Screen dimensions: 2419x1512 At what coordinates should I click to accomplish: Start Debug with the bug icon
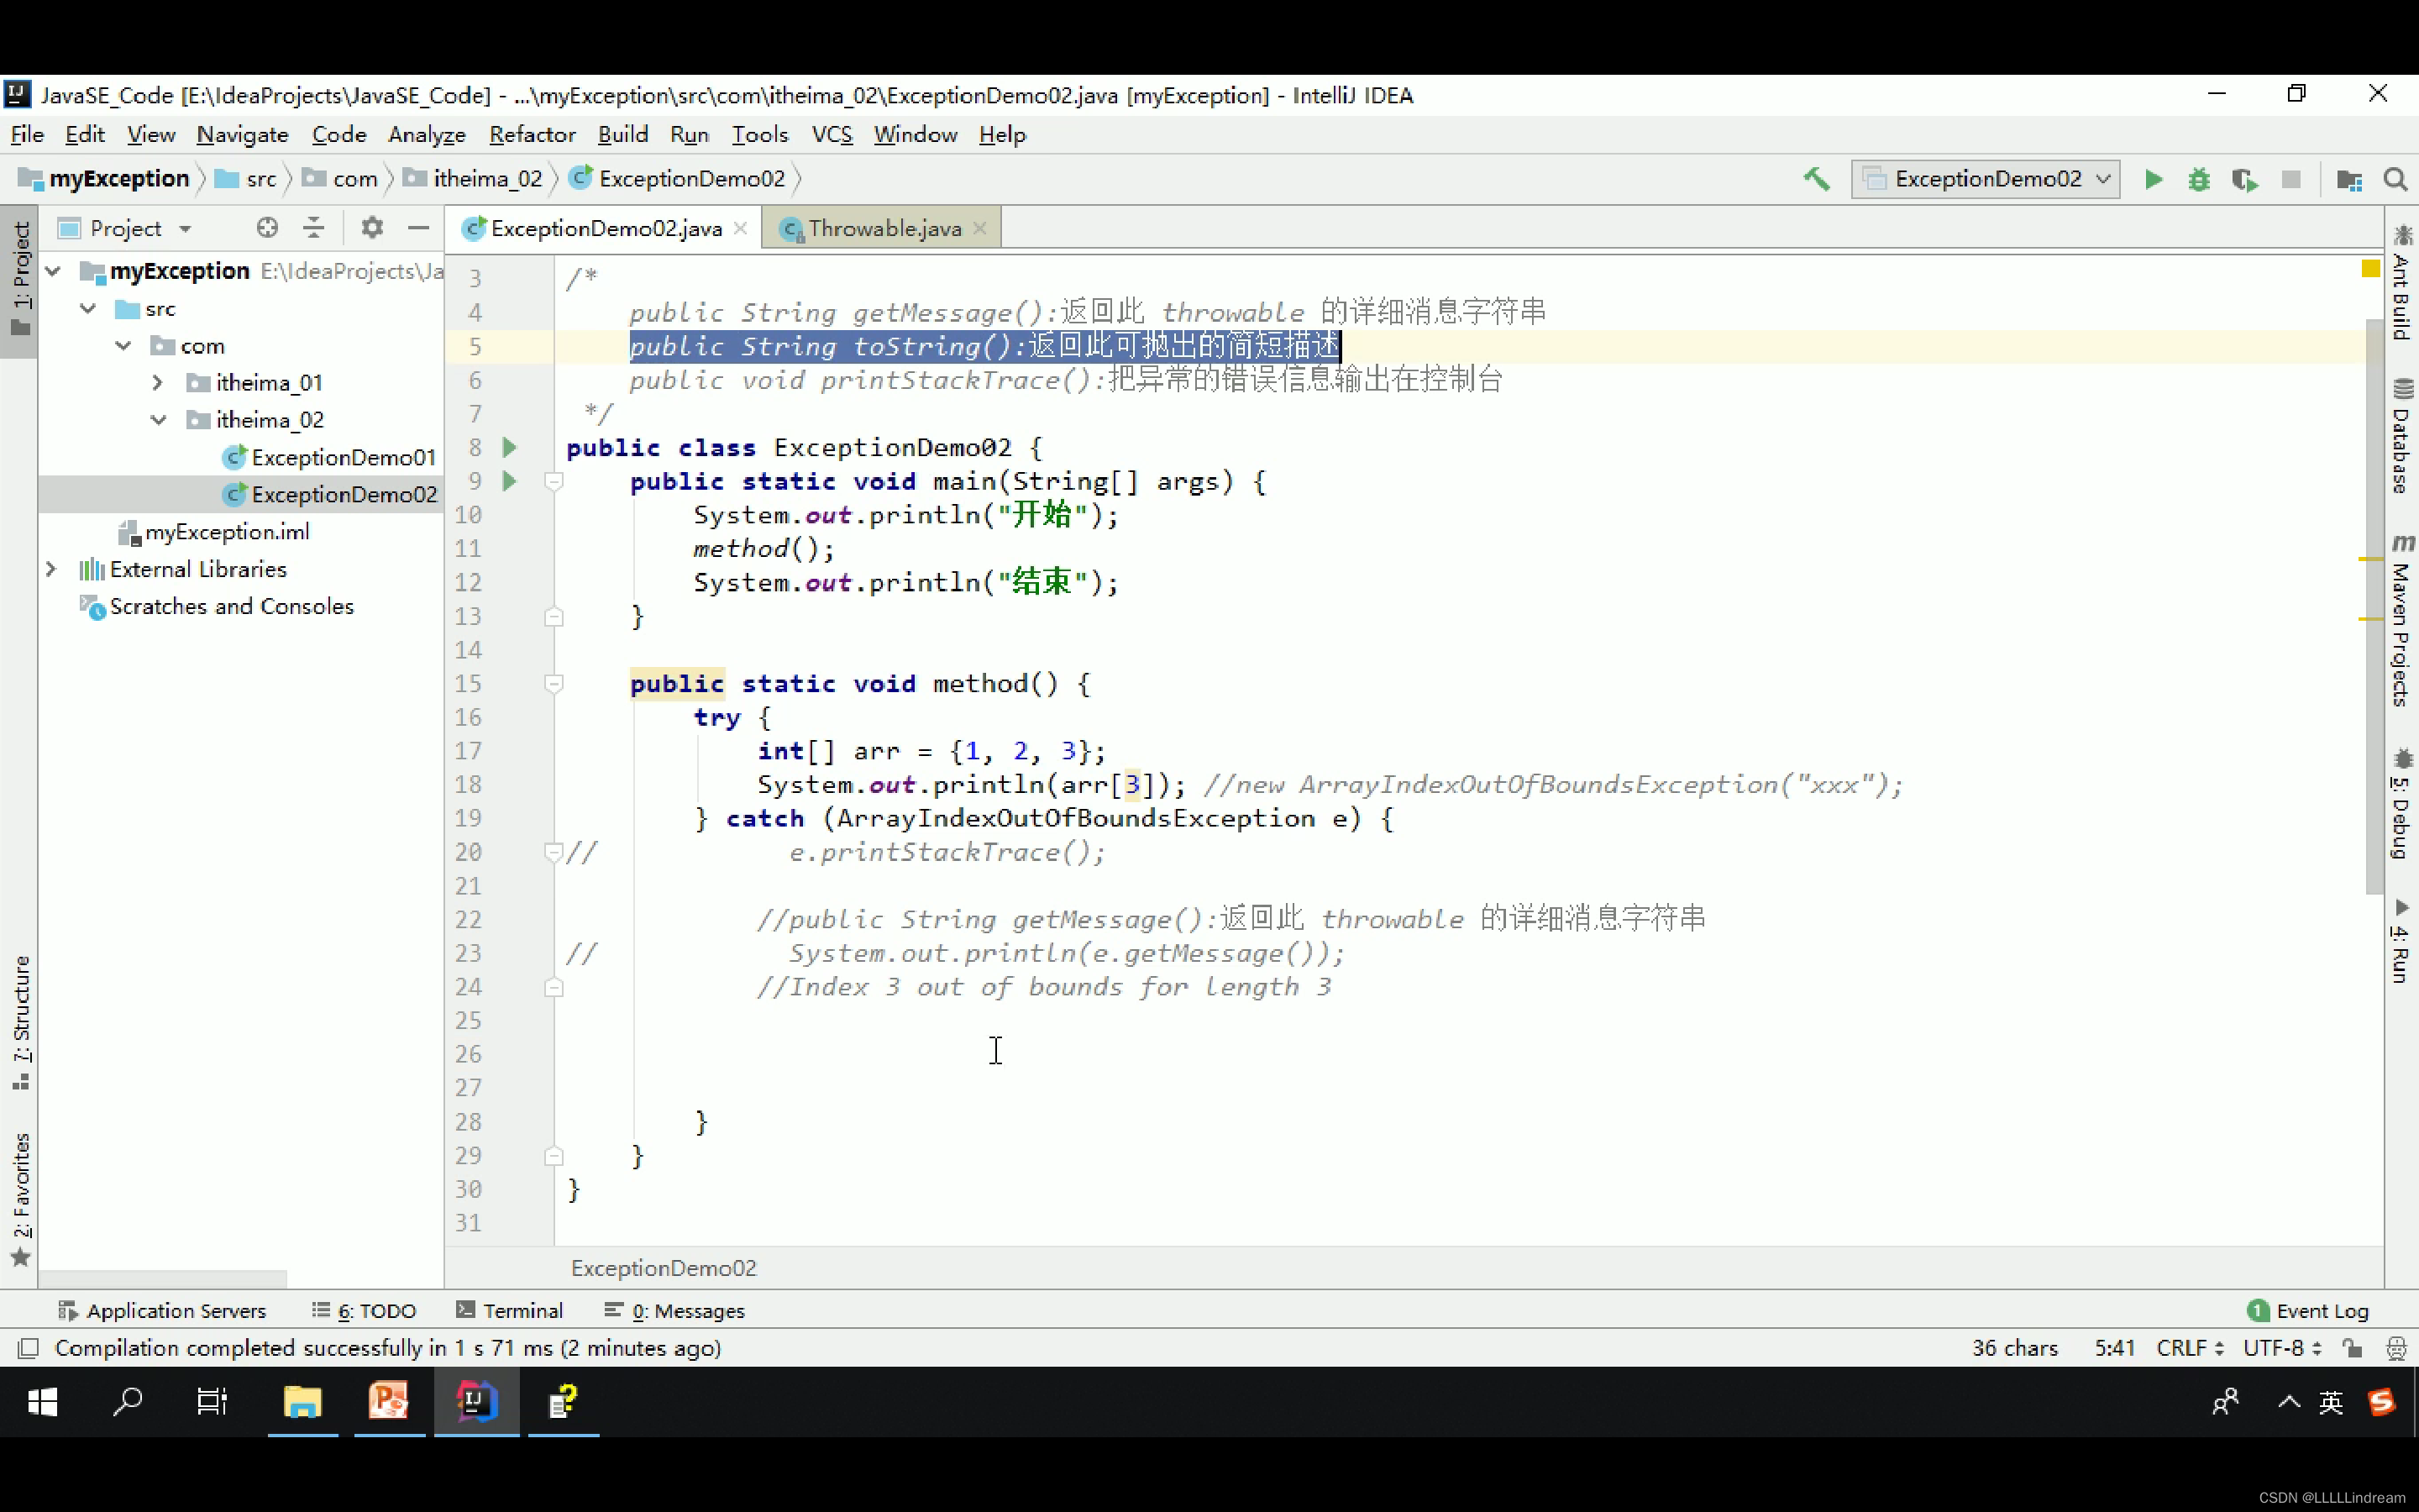[2198, 179]
